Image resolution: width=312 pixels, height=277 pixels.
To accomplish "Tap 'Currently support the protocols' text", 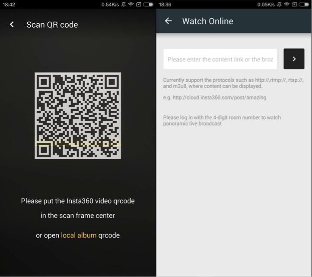I will 233,83.
